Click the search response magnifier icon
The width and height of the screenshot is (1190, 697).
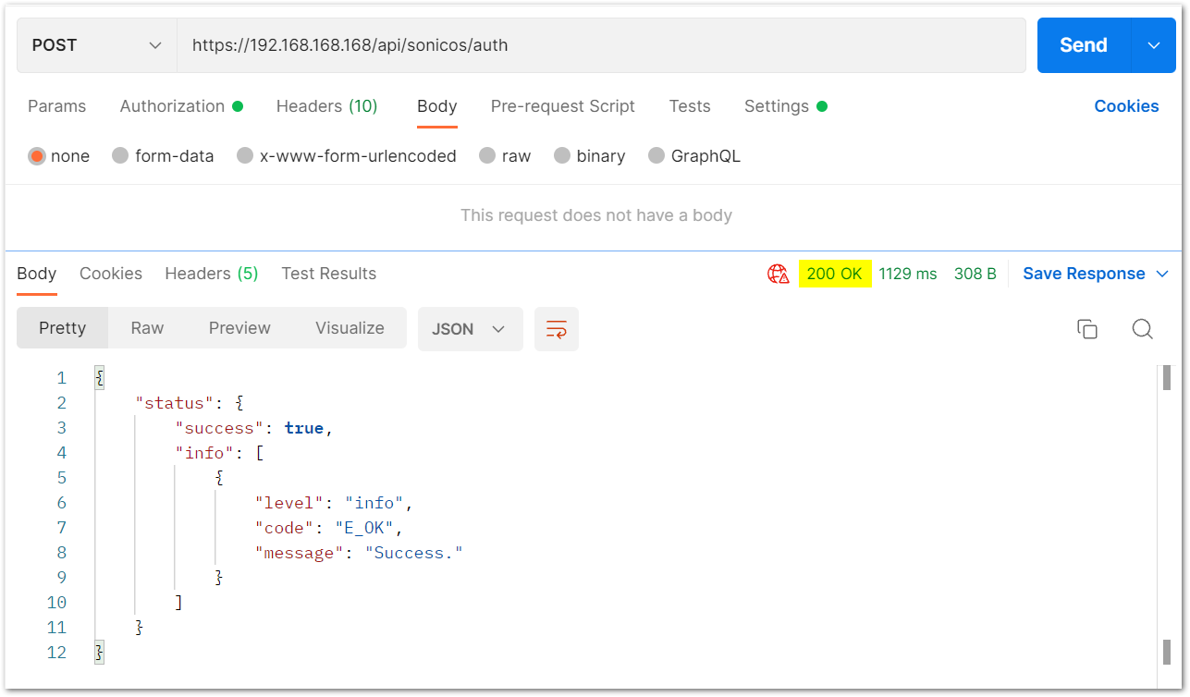pos(1142,329)
